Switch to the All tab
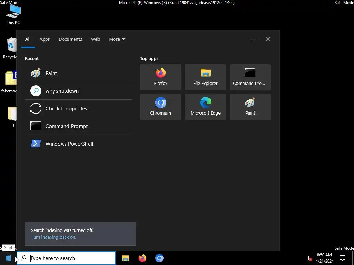The image size is (354, 265). [28, 39]
